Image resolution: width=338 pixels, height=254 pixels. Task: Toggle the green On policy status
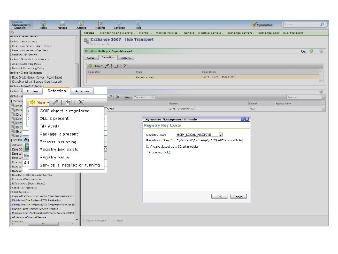pyautogui.click(x=311, y=51)
